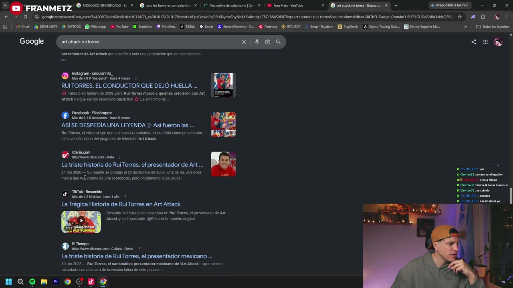Click the magnifier search button in search box

click(278, 42)
